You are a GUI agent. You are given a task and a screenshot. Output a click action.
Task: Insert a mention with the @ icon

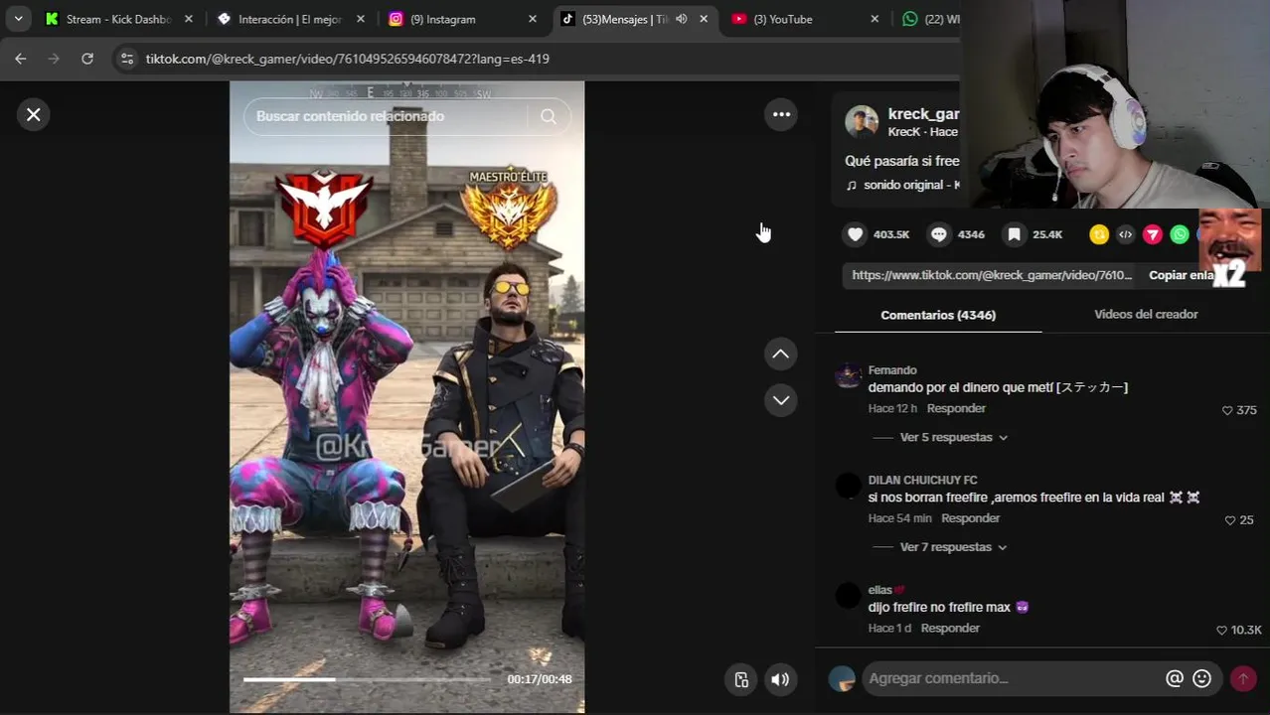pos(1175,678)
